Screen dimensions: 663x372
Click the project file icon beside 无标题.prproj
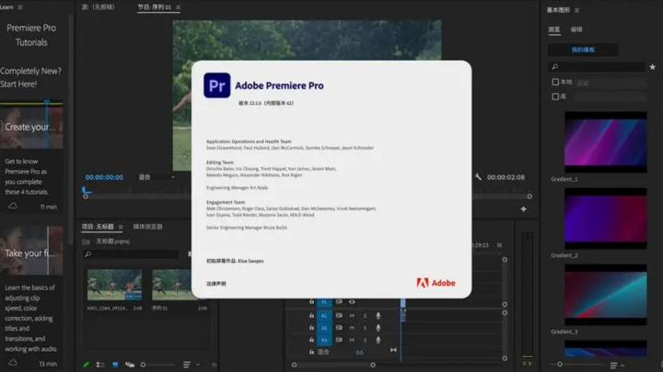tap(87, 242)
